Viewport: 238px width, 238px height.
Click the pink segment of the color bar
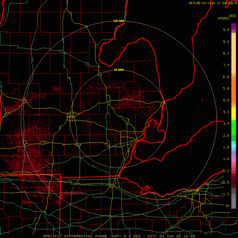pyautogui.click(x=234, y=160)
